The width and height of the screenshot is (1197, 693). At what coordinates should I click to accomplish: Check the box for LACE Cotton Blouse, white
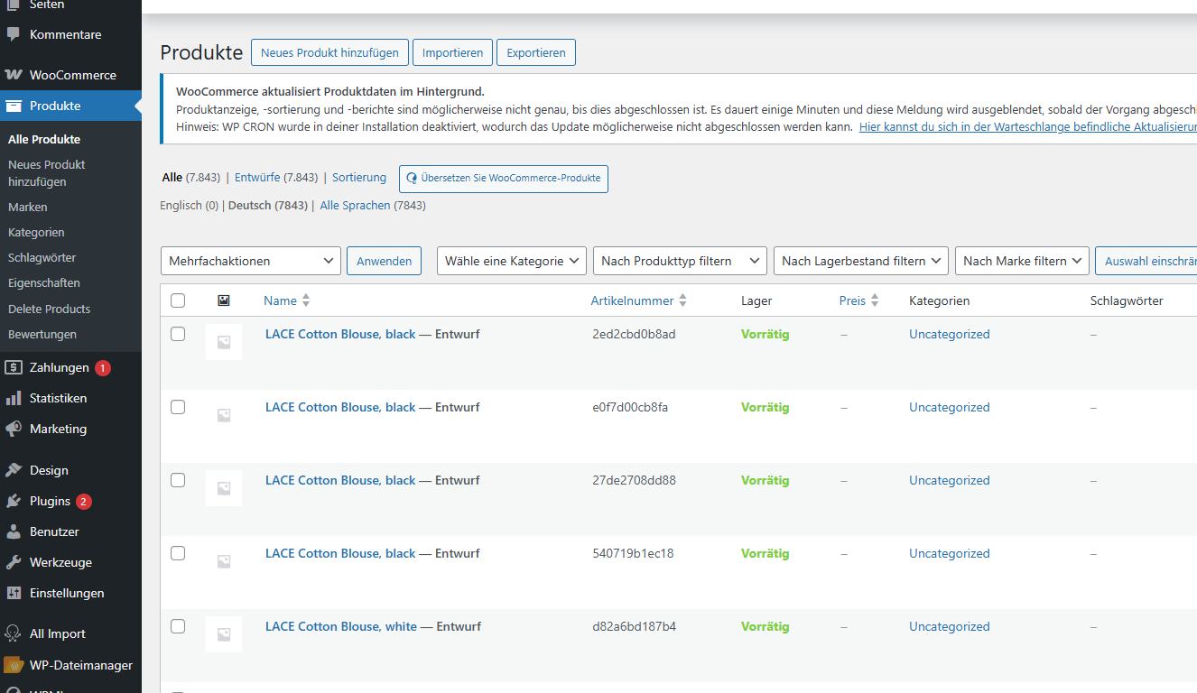pos(178,626)
